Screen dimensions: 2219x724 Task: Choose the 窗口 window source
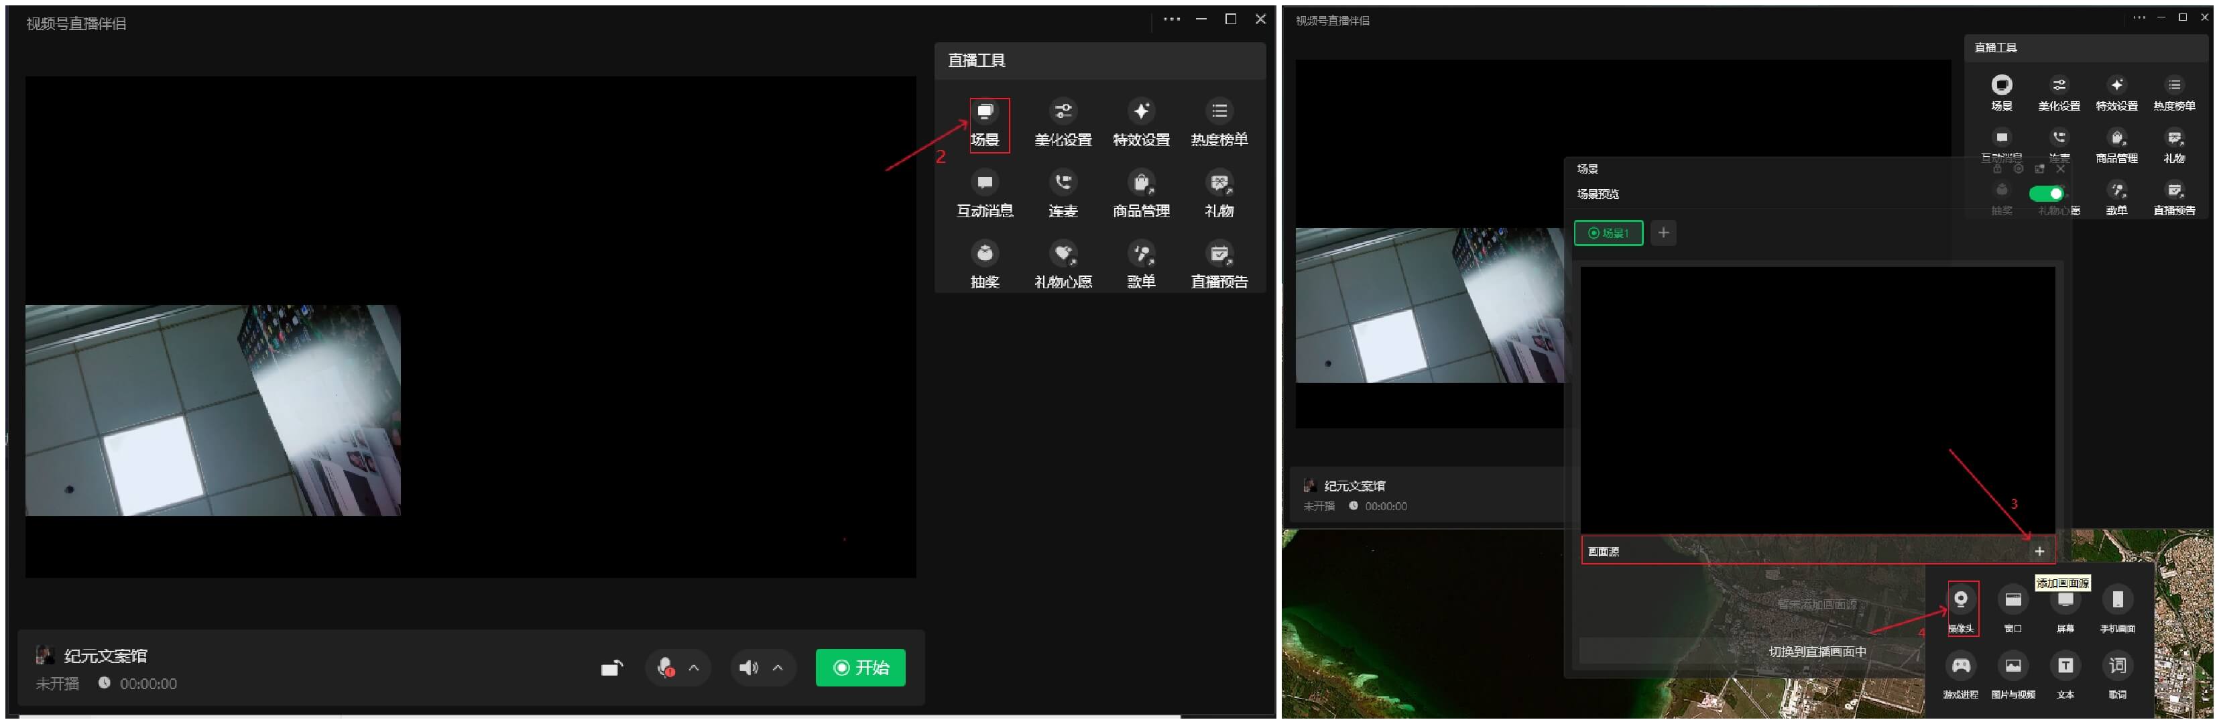pyautogui.click(x=2013, y=609)
